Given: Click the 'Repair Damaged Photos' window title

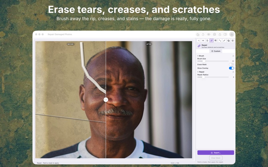Looking at the screenshot, I should point(60,34).
